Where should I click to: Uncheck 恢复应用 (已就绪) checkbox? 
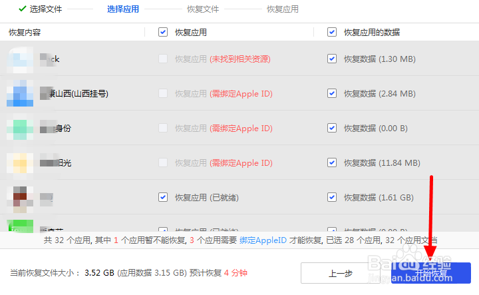[163, 197]
